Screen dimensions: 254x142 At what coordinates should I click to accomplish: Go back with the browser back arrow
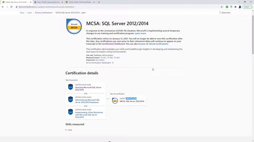[3, 7]
